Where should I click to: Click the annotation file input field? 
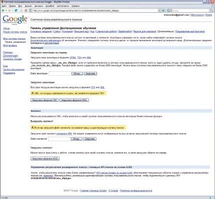tap(60, 73)
